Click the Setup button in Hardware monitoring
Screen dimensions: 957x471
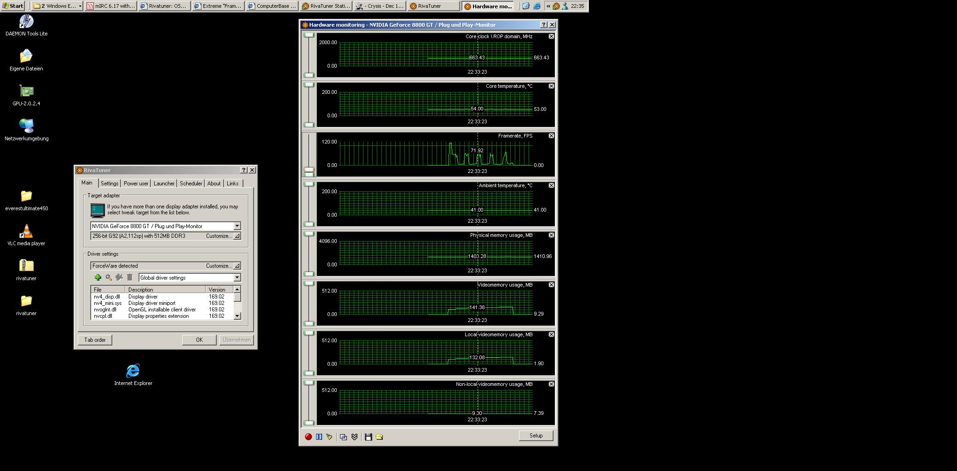(x=536, y=436)
